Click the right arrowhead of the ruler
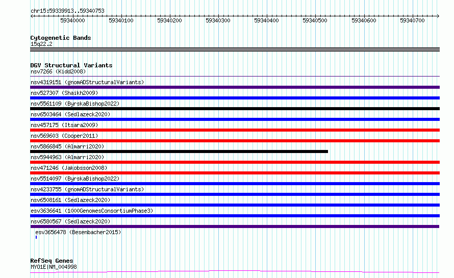 coord(438,16)
